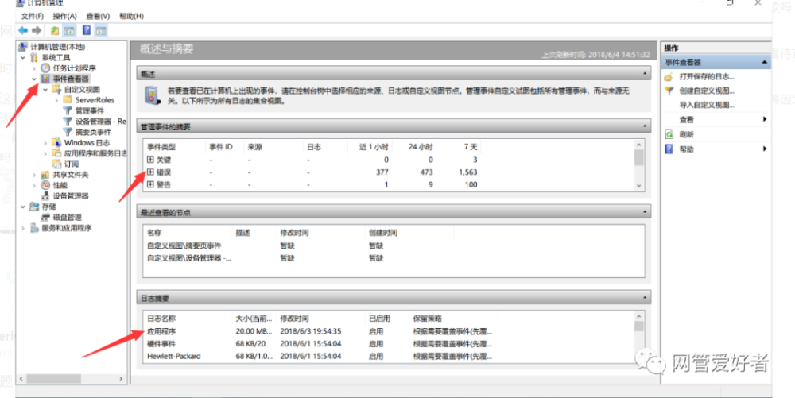Image resolution: width=795 pixels, height=398 pixels.
Task: Collapse the 日志摘要 section
Action: click(645, 298)
